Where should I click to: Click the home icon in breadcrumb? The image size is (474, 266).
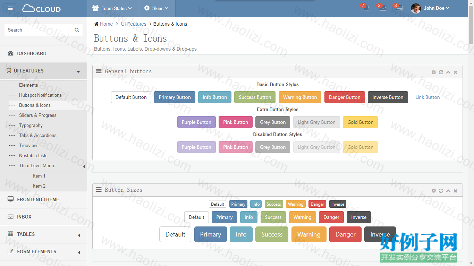tap(96, 24)
